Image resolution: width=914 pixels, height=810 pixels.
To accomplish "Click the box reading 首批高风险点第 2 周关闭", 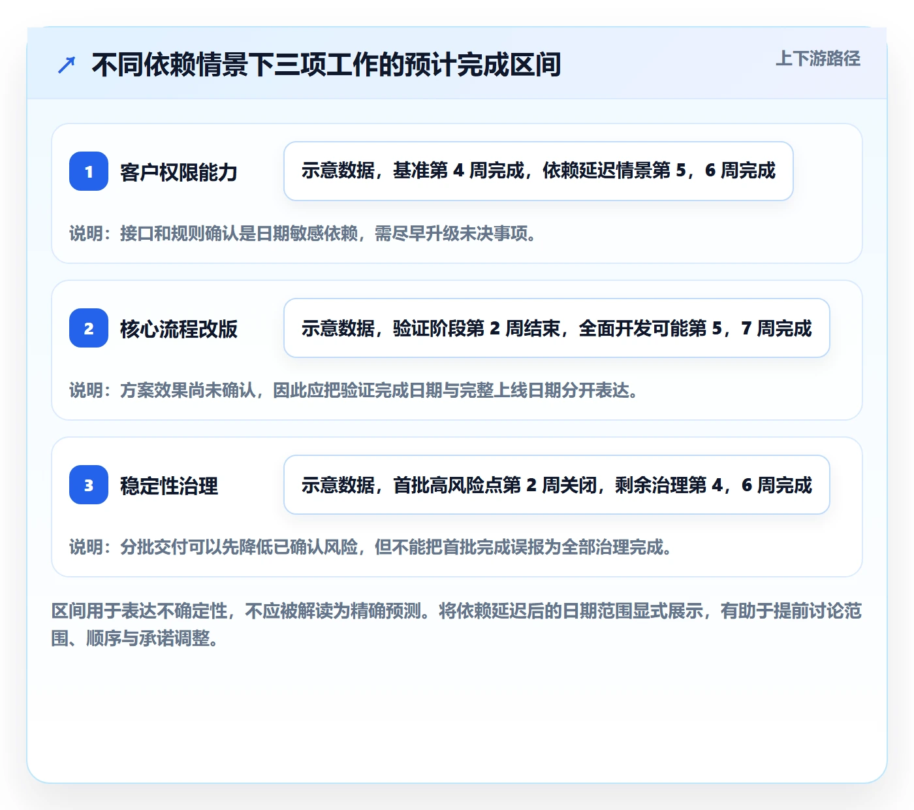I will (557, 485).
